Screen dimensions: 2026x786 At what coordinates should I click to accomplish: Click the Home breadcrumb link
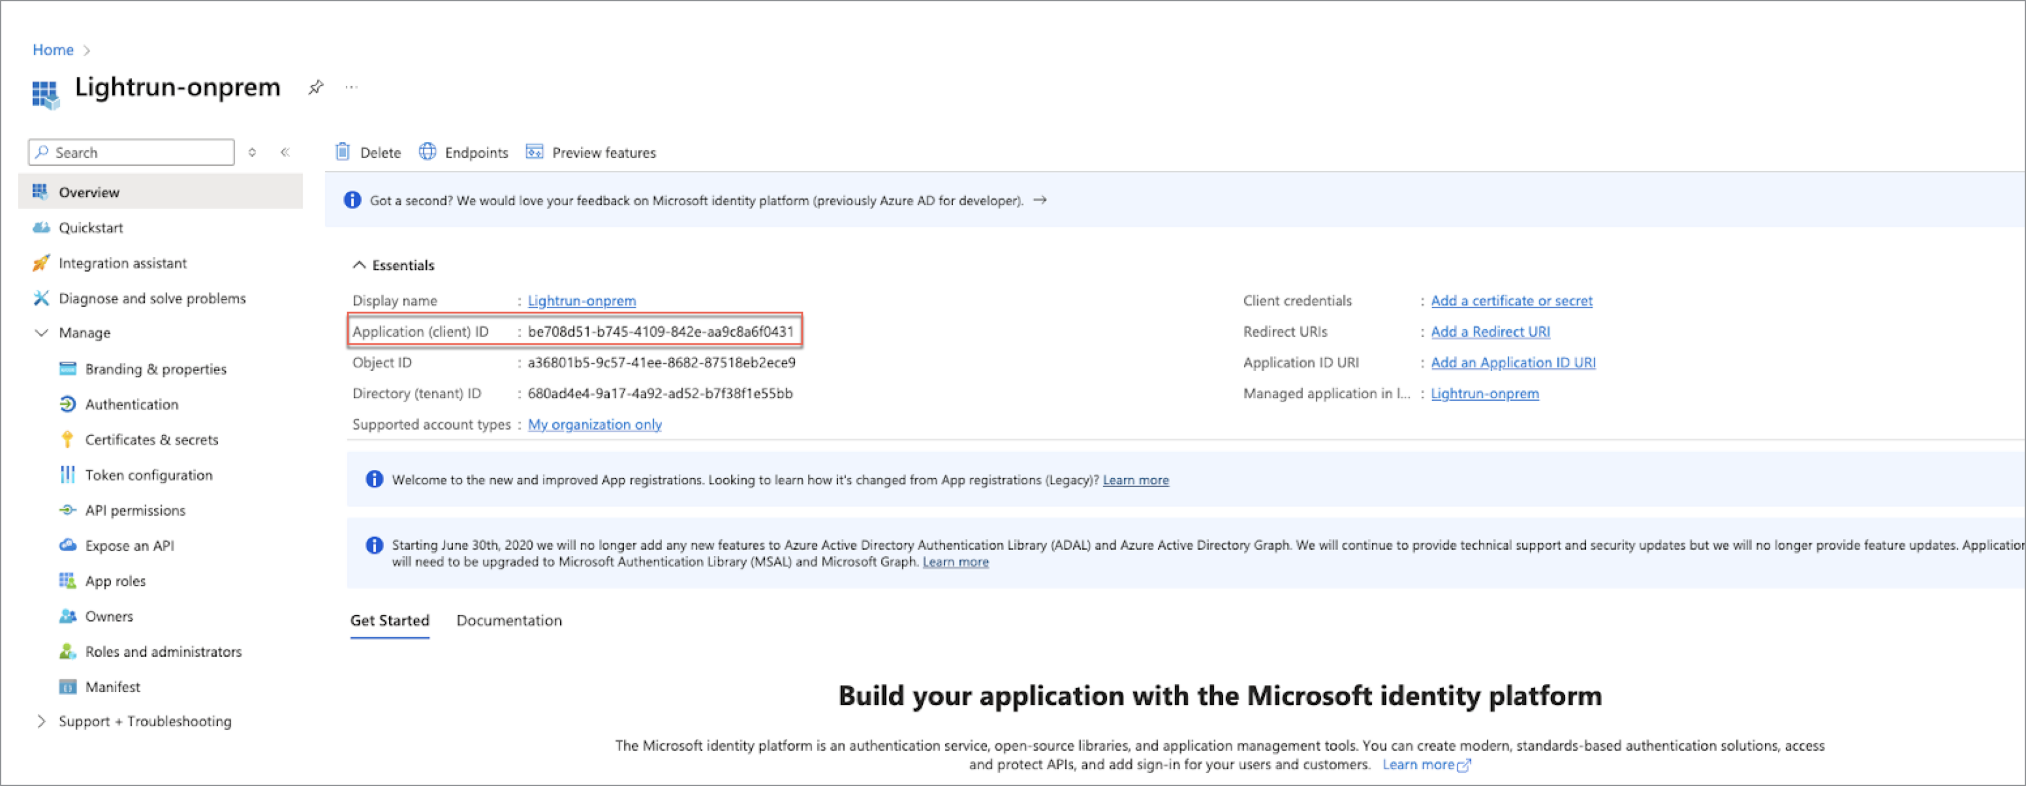[x=53, y=50]
